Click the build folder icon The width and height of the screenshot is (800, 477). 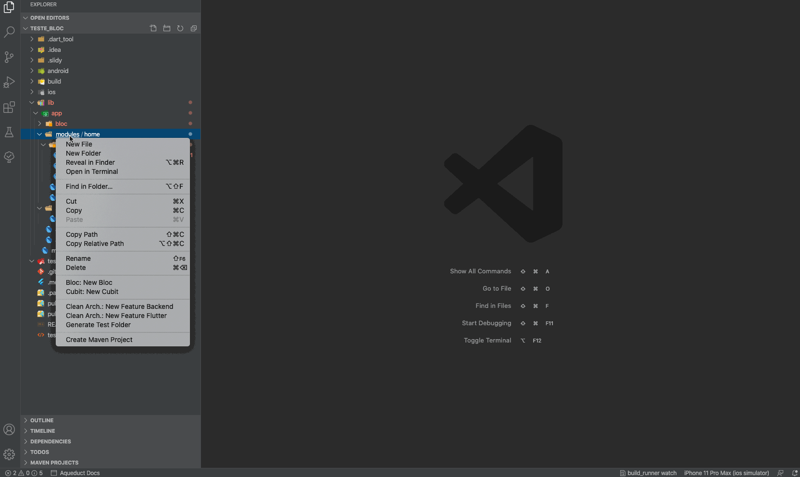(x=41, y=81)
